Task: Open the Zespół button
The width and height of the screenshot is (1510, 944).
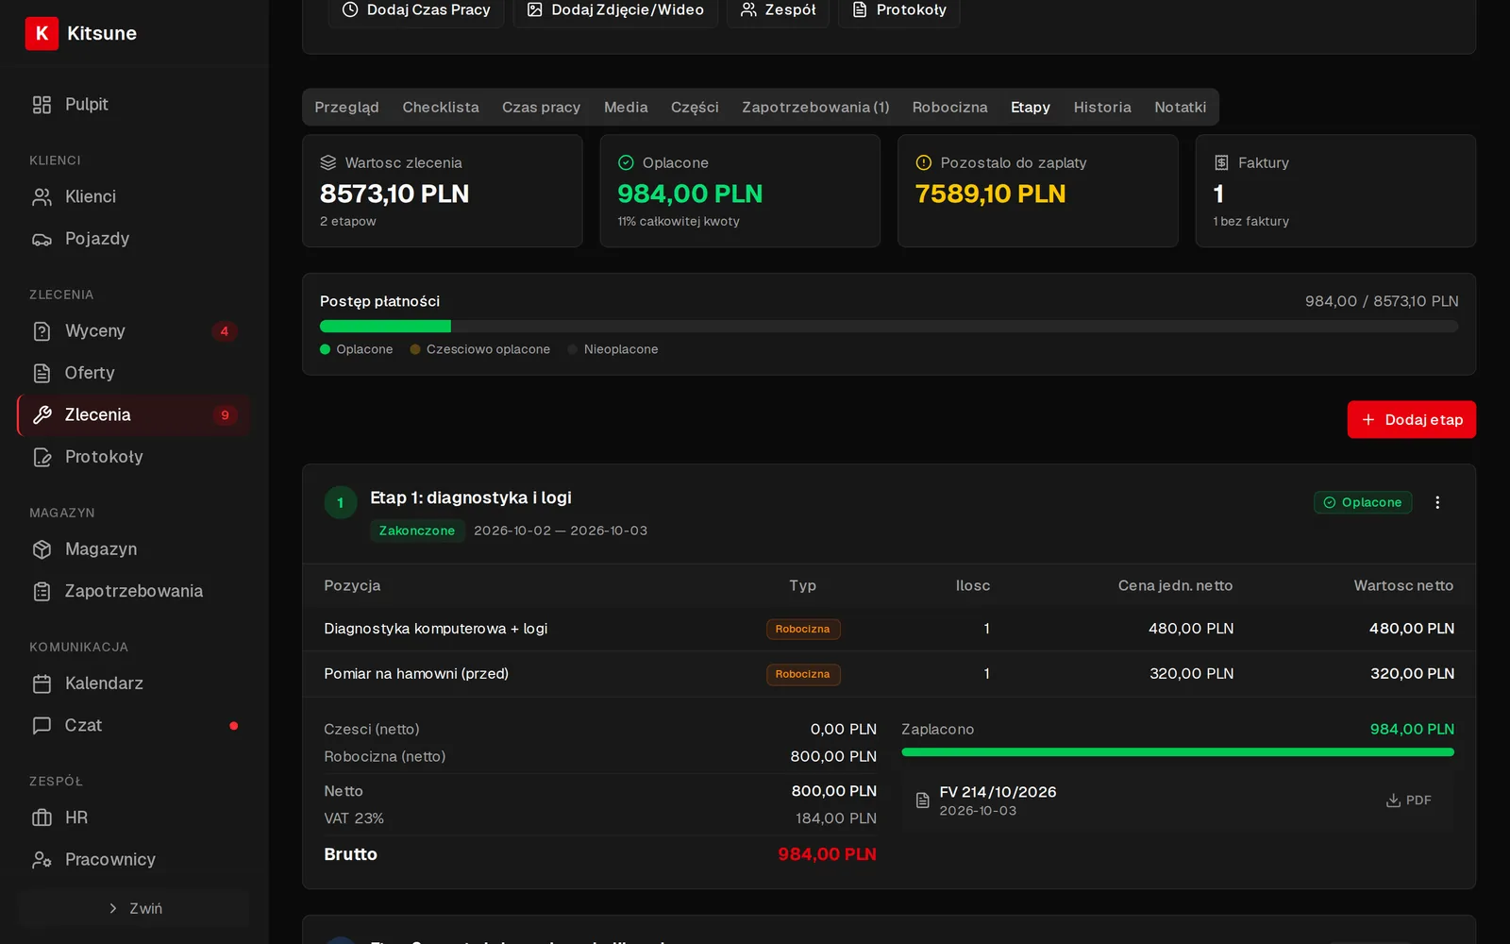Action: (778, 10)
